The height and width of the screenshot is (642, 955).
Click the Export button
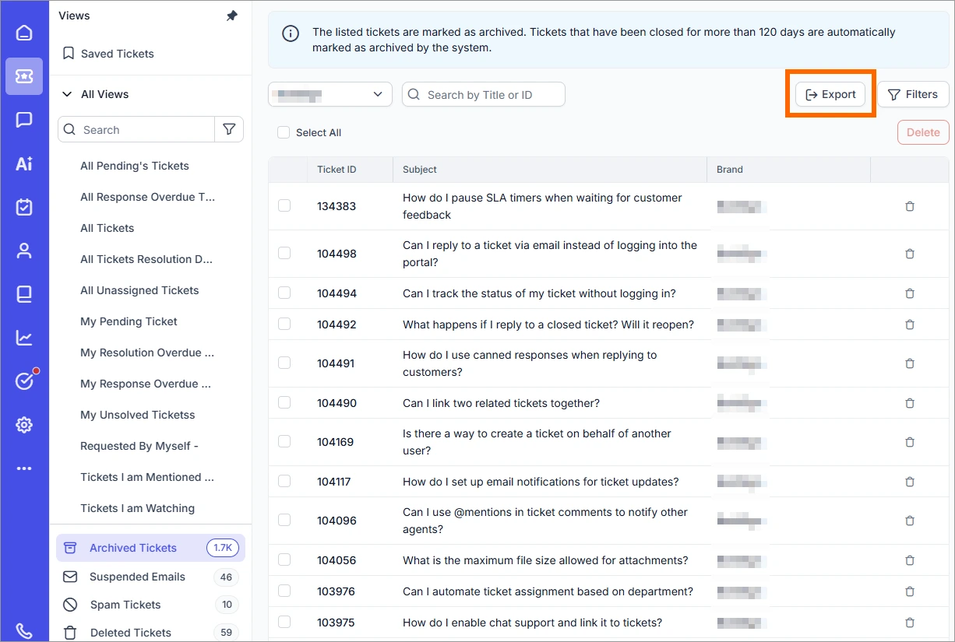(x=830, y=94)
